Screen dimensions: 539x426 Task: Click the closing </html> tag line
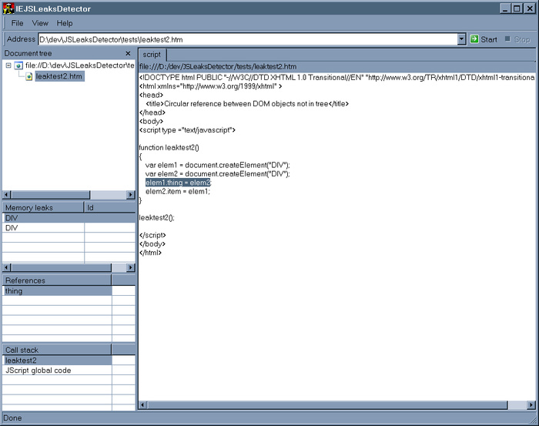pos(150,253)
